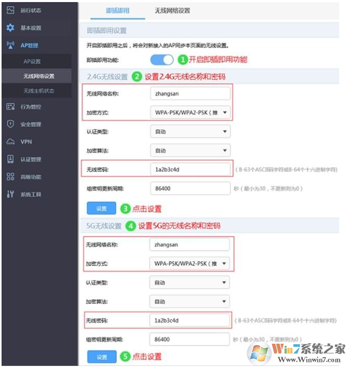This screenshot has height=367, width=349.
Task: Click 5G 组密钥更新周期 field 86400
Action: point(190,340)
